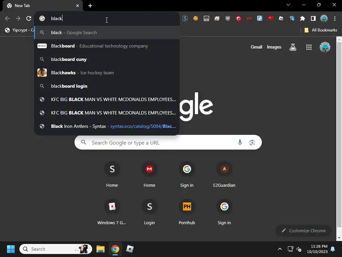342x257 pixels.
Task: Click the Tampermonkey extension icon
Action: [206, 19]
